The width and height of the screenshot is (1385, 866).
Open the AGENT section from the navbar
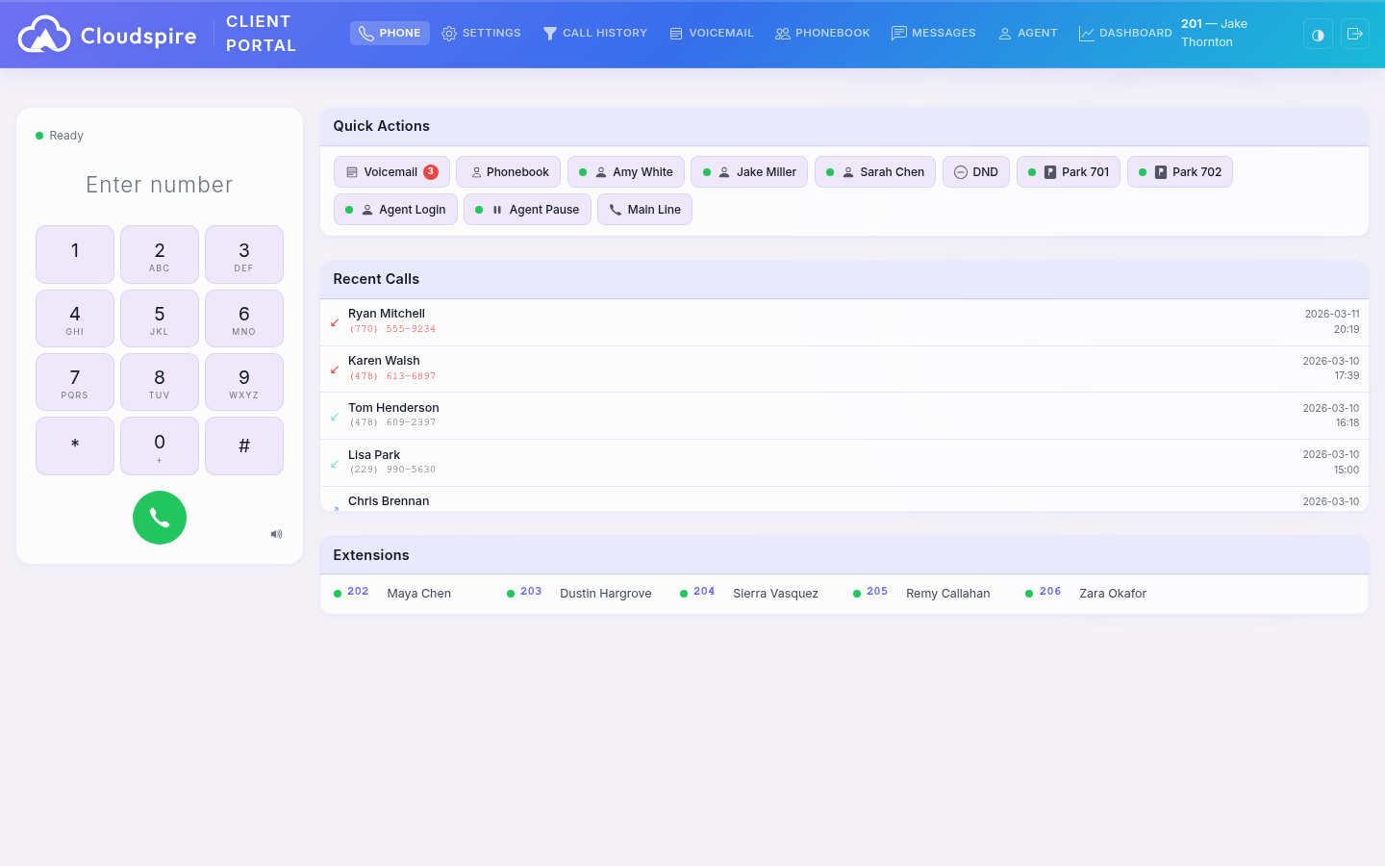click(1027, 33)
